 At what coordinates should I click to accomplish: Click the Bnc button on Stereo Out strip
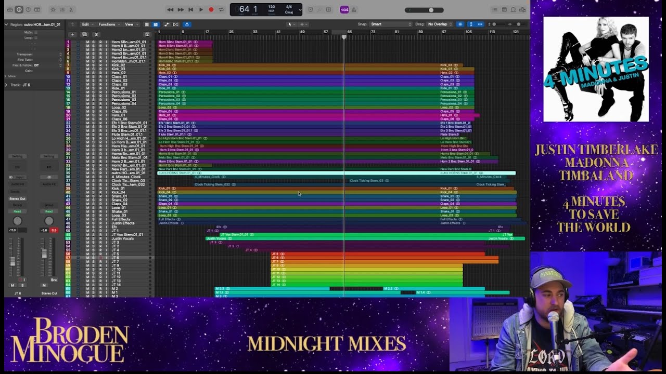tap(54, 280)
